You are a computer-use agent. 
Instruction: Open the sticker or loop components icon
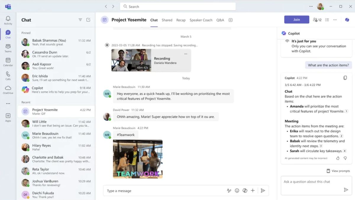point(245,191)
